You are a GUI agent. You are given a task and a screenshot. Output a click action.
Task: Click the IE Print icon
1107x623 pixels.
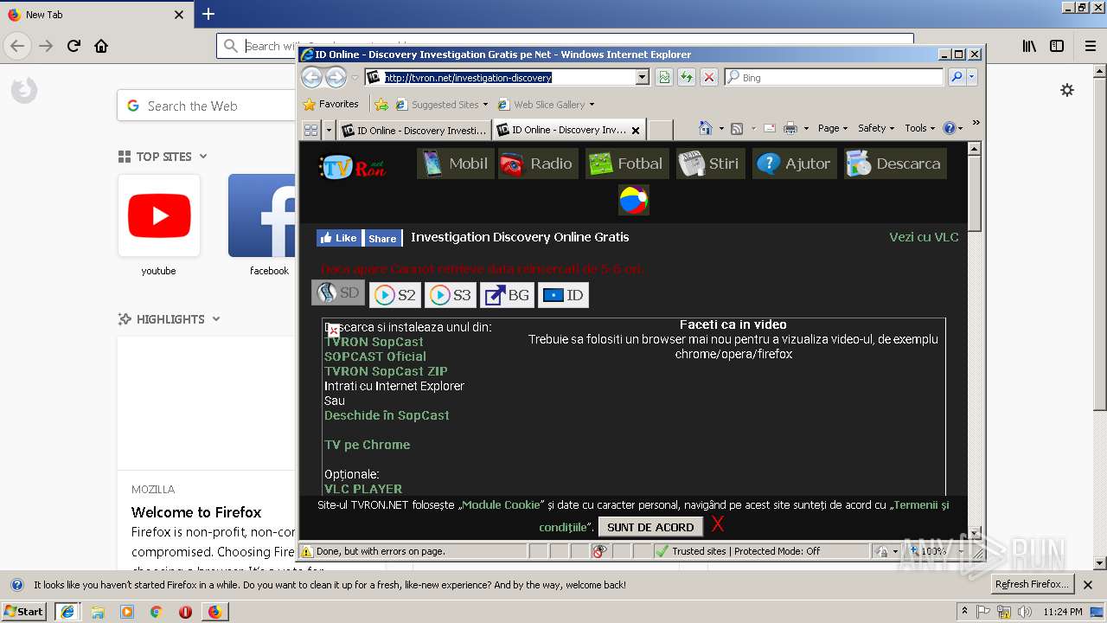pos(790,128)
